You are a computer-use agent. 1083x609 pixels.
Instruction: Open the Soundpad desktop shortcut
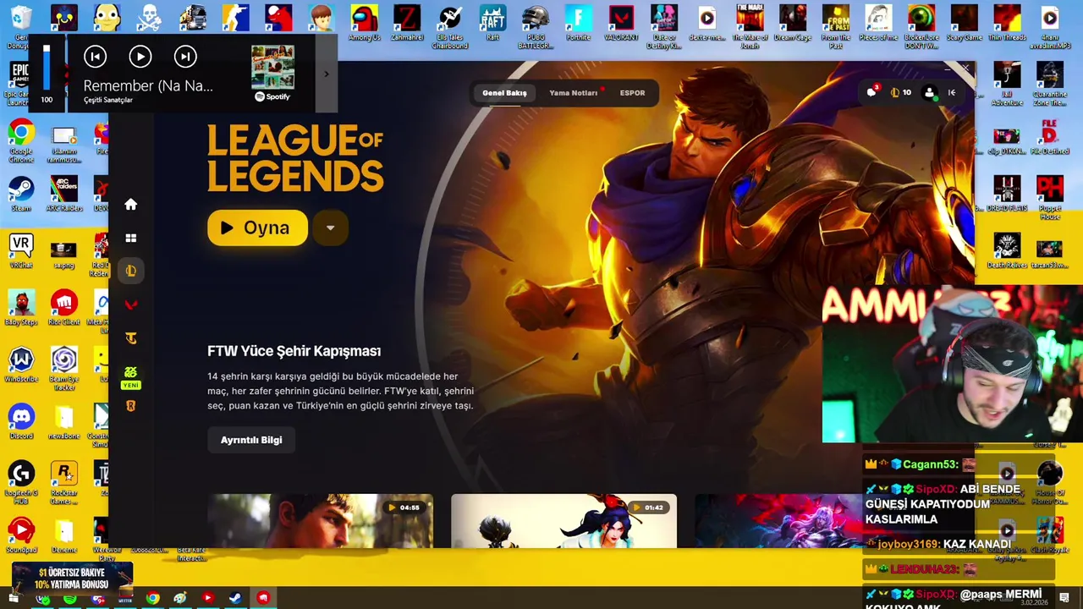click(x=21, y=535)
